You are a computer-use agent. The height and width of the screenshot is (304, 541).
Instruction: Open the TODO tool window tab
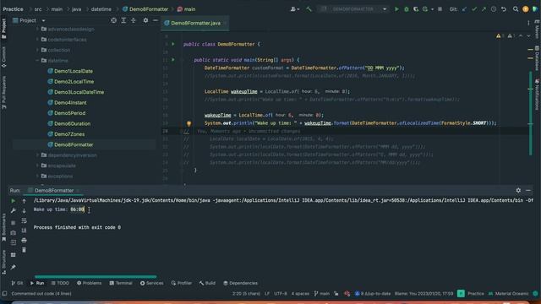[60, 283]
